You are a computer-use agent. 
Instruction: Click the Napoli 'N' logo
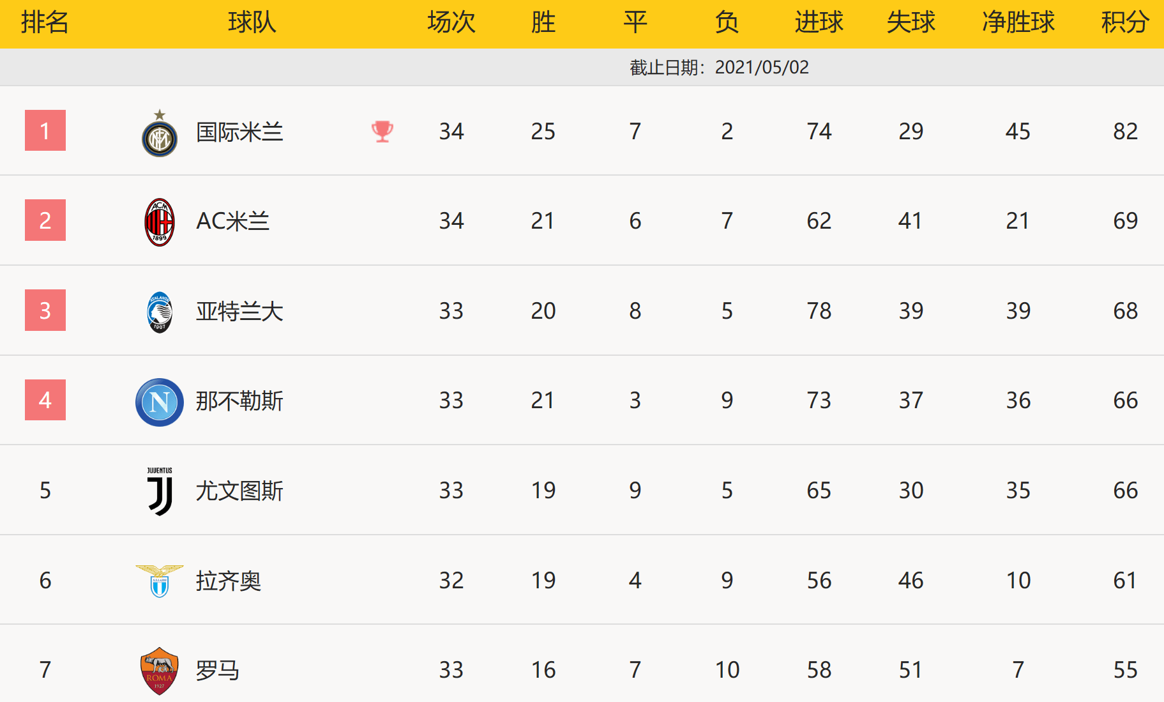pyautogui.click(x=160, y=402)
